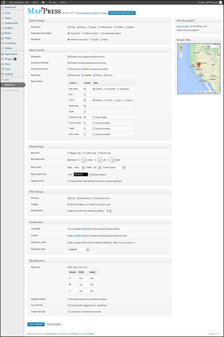
Task: Toggle the Satellite map type checkbox
Action: coord(82,75)
